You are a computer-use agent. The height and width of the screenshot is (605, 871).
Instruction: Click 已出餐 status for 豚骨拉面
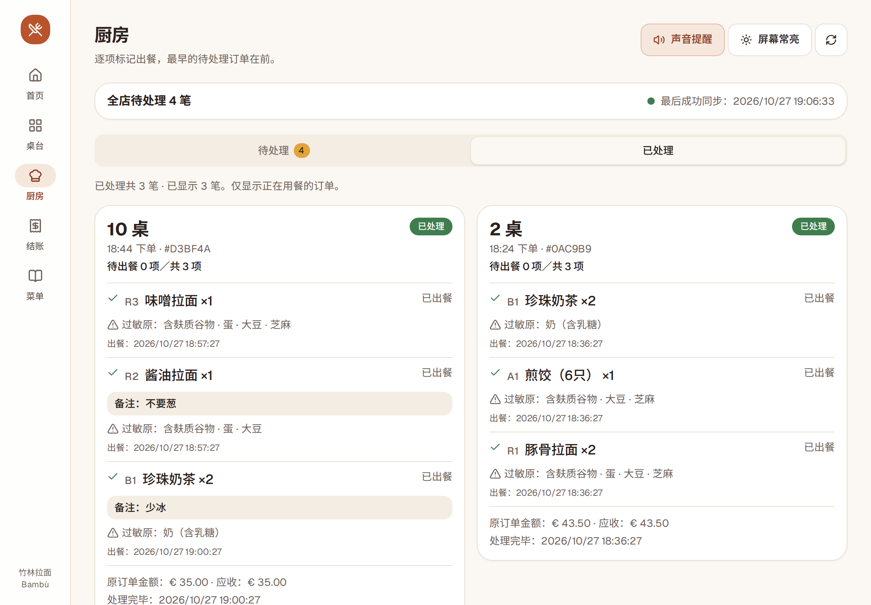[819, 447]
